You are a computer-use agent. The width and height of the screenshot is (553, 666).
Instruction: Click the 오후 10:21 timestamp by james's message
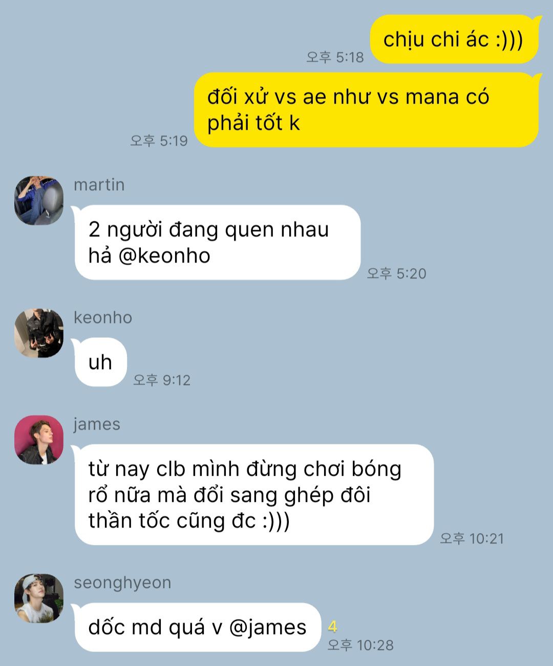(x=472, y=538)
